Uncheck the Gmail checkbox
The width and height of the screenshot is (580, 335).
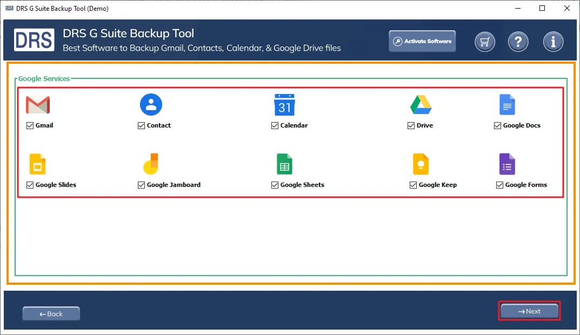point(30,126)
